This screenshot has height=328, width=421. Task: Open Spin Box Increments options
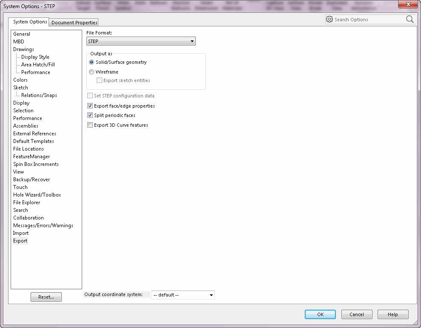coord(36,164)
